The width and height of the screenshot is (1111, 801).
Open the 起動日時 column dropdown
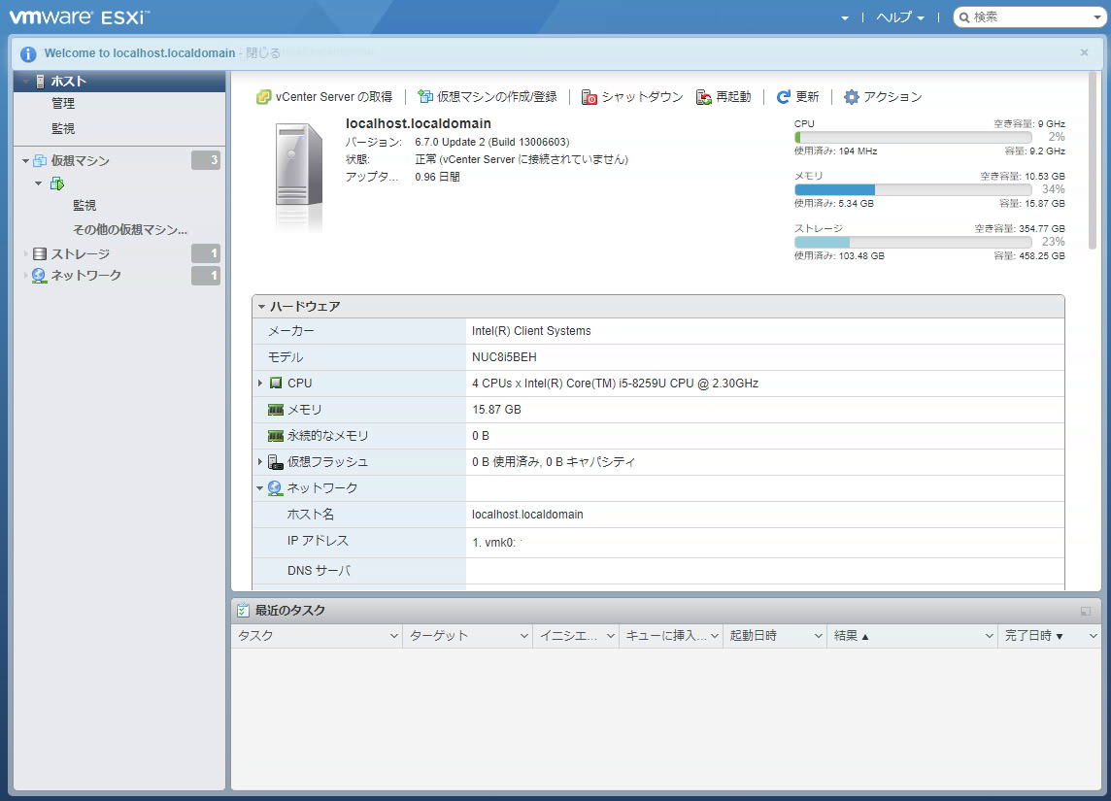[x=819, y=636]
